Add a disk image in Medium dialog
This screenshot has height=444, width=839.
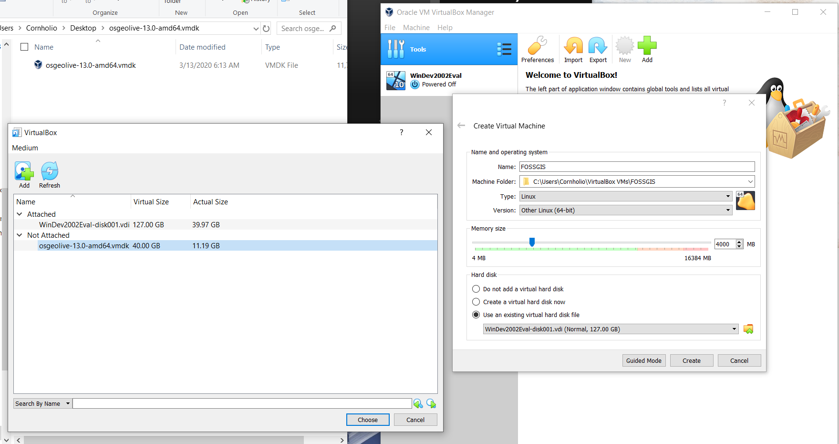pyautogui.click(x=24, y=175)
